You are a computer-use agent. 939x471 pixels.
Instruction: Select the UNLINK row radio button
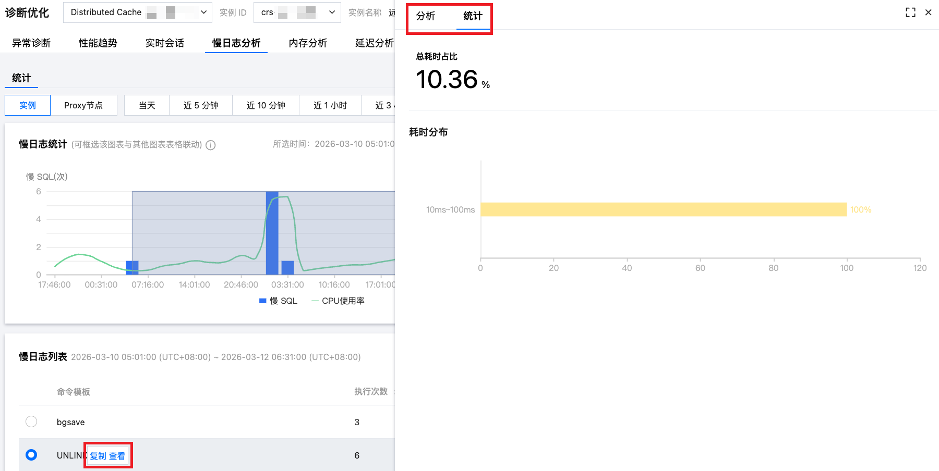pos(31,455)
